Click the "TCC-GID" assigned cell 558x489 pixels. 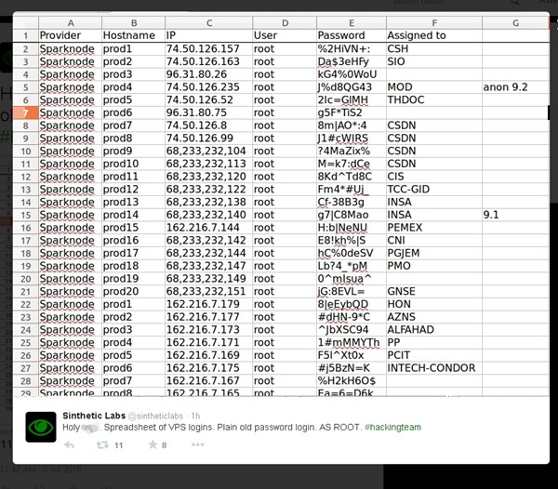pos(434,190)
